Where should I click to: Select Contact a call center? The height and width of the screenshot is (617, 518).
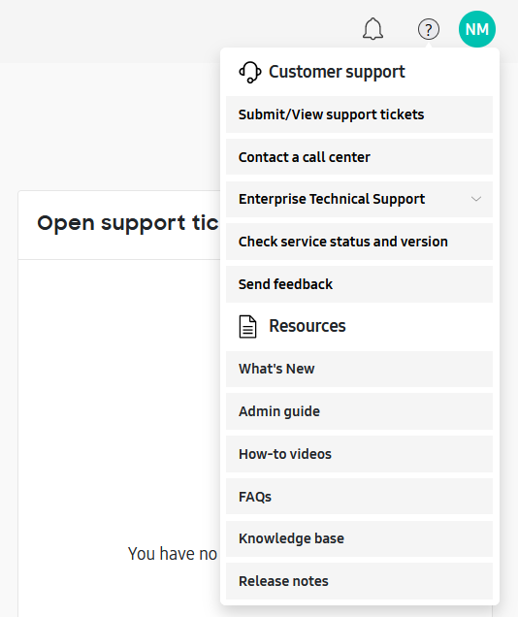[359, 157]
